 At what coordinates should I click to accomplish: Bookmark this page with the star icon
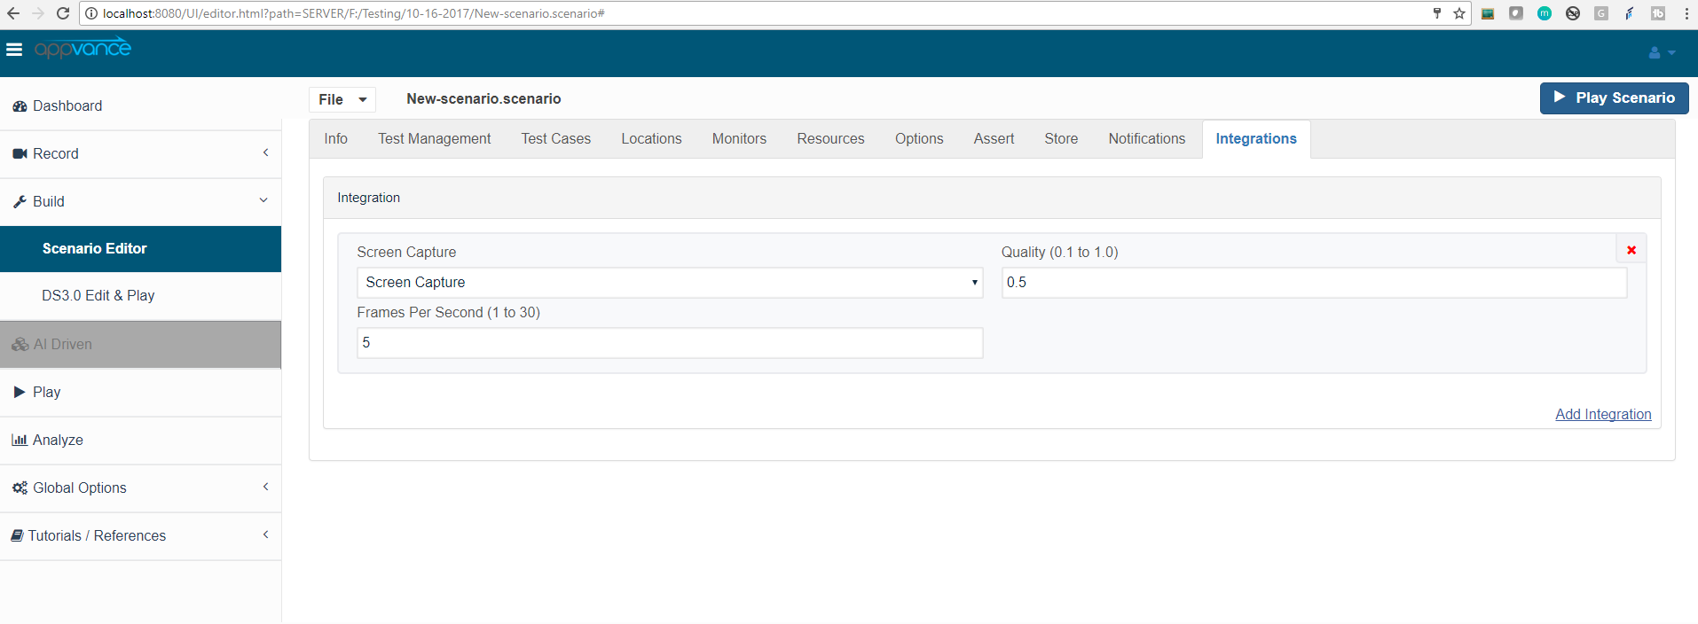pos(1459,13)
